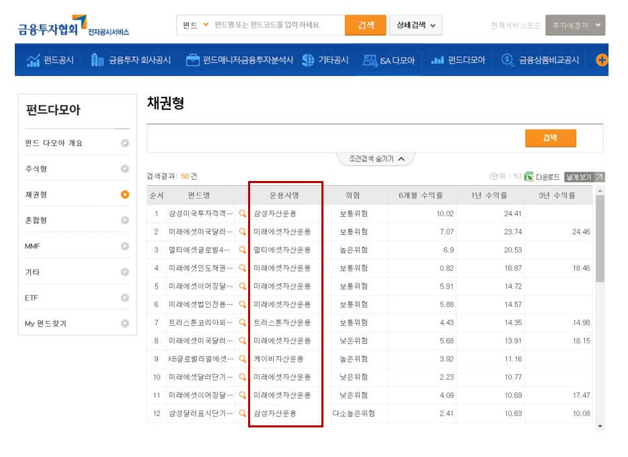Expand the 상세검색 dropdown
The width and height of the screenshot is (628, 457).
tap(416, 26)
